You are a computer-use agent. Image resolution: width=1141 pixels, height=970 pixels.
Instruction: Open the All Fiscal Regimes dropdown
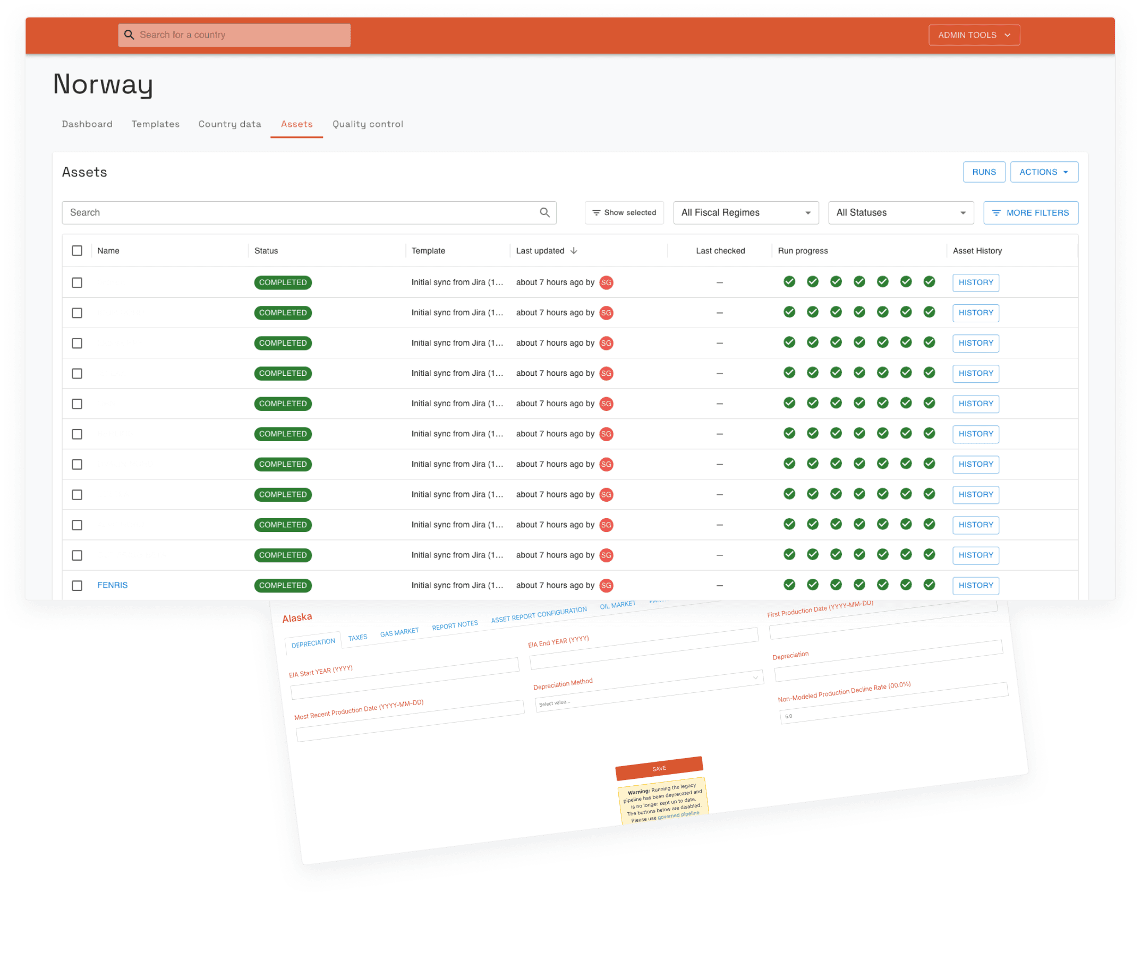(746, 213)
